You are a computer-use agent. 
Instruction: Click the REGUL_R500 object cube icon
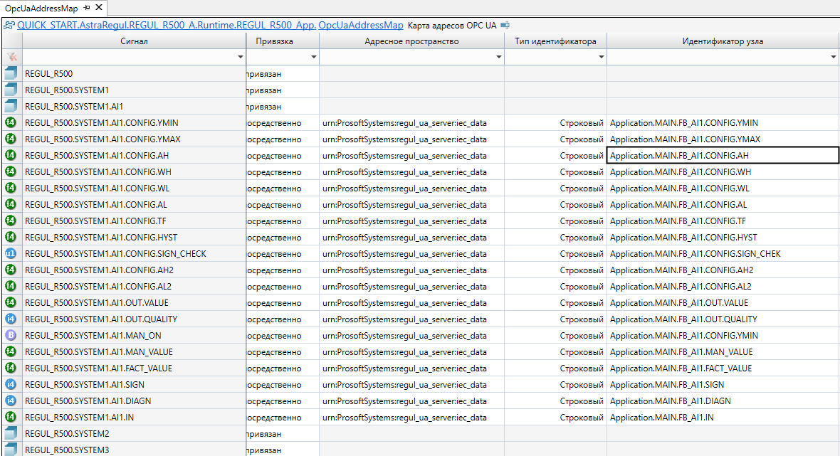click(x=11, y=73)
